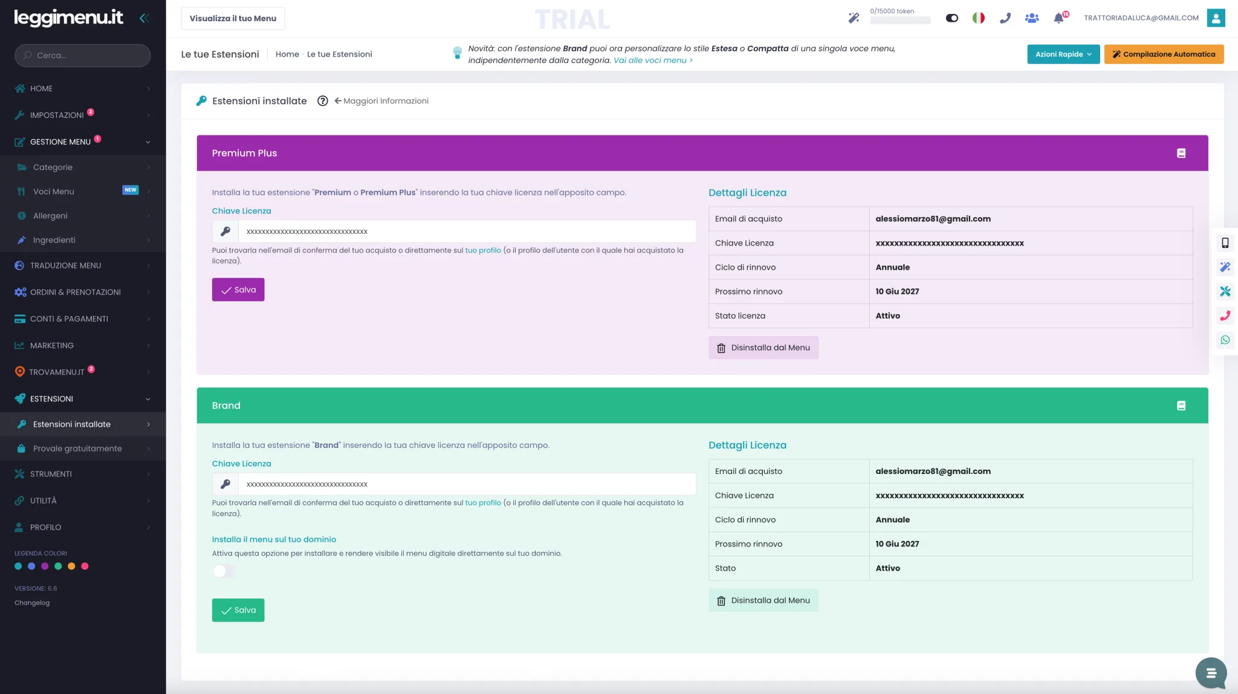Collapse the ESTENSIONI section
Viewport: 1238px width, 694px height.
[83, 399]
